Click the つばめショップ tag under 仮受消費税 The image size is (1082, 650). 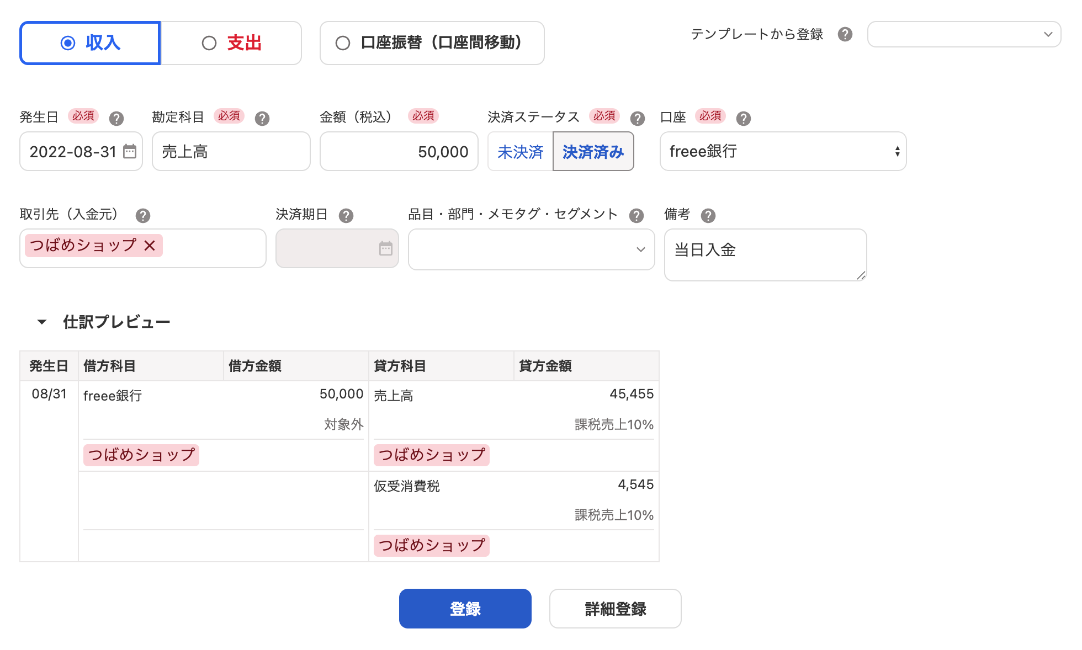432,546
